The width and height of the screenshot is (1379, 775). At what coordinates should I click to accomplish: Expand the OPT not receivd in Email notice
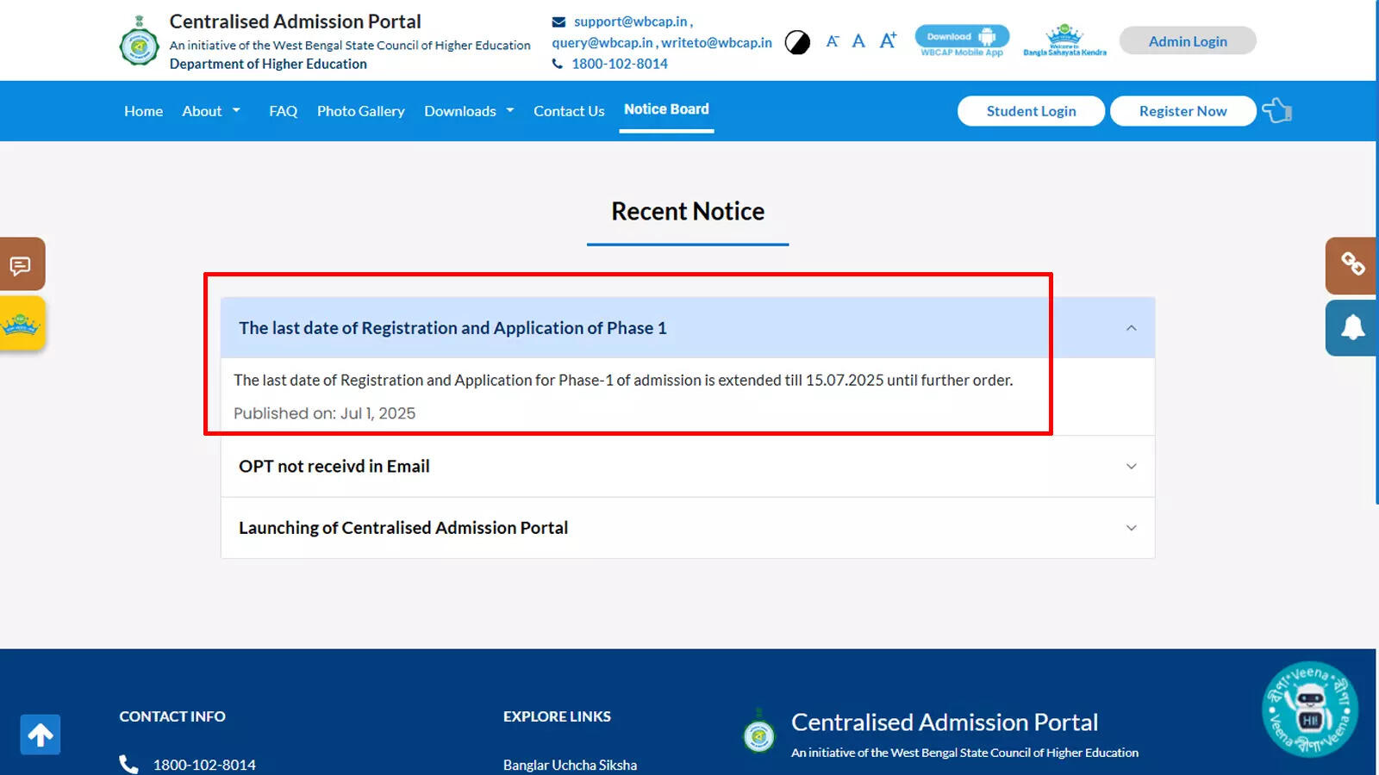pos(687,466)
